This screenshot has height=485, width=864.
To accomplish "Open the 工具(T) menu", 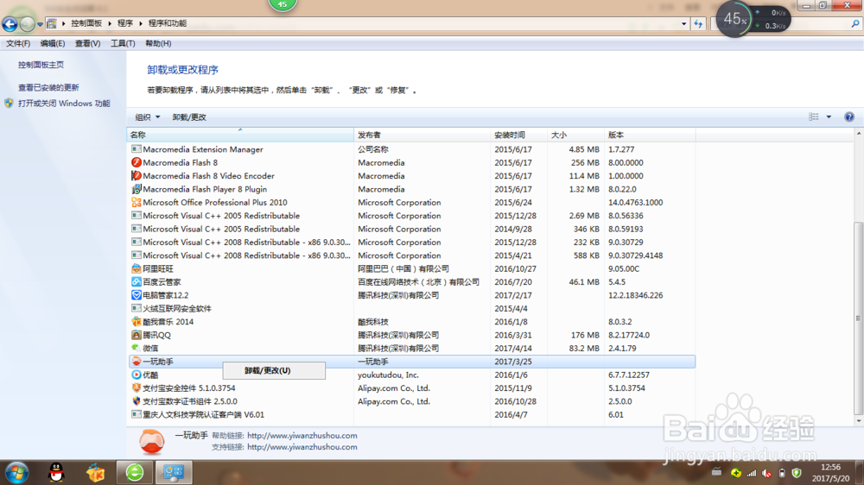I will pos(123,43).
